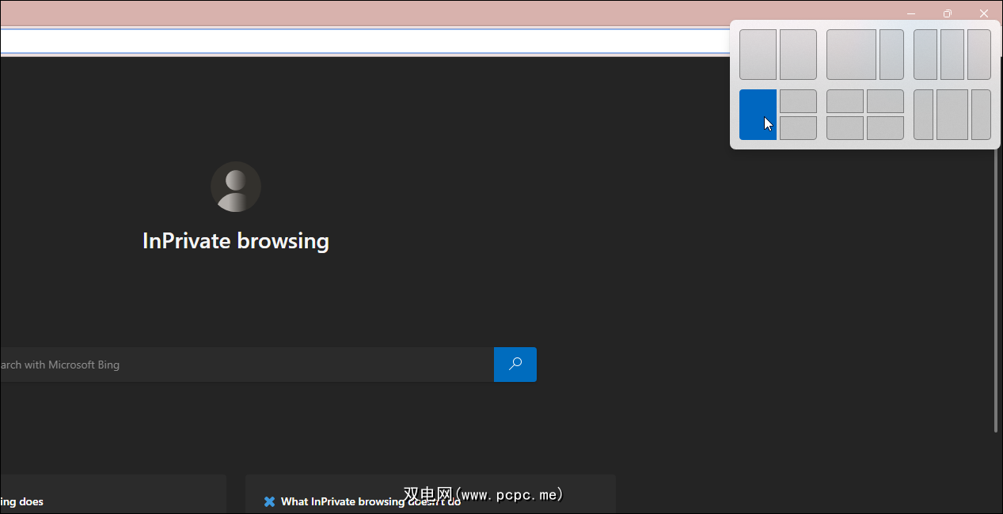Select middle column of three-equal-columns layout
The height and width of the screenshot is (514, 1003).
[952, 55]
